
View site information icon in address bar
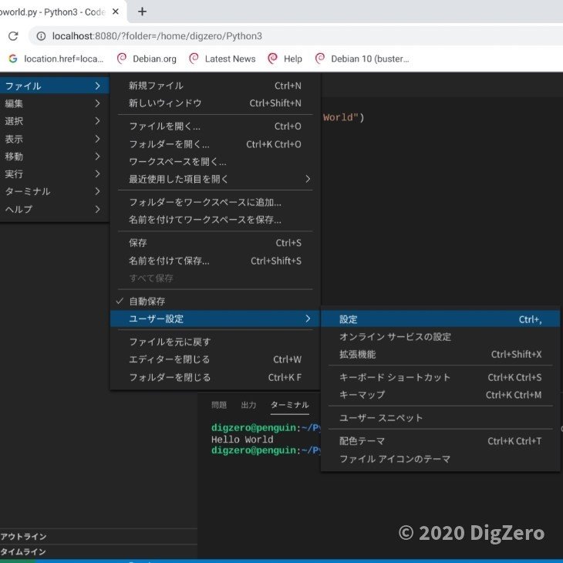(42, 36)
